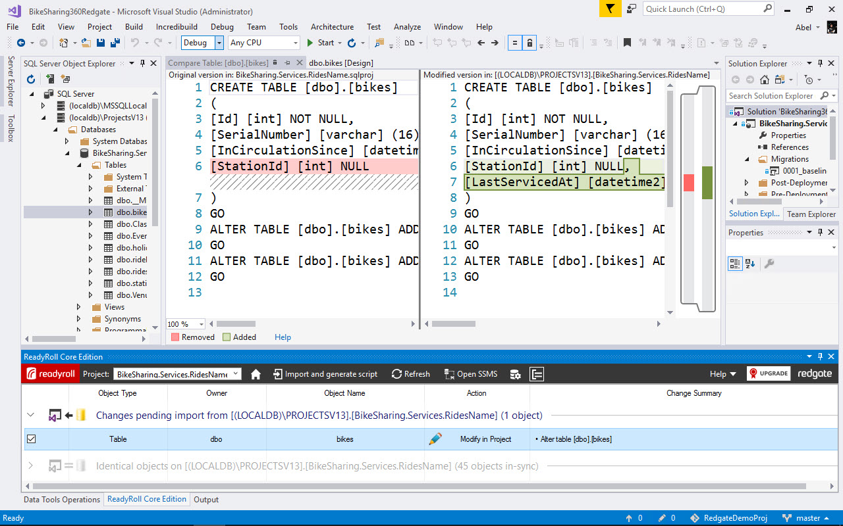Switch to the dbo.bikes [Design] tab
843x526 pixels.
point(341,63)
